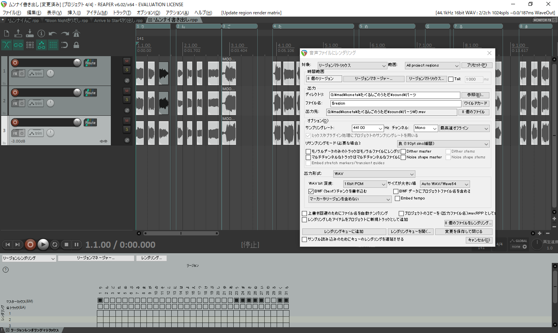Switch to the Arrive to Star切り出し.rpp tab
558x333 pixels.
click(118, 20)
